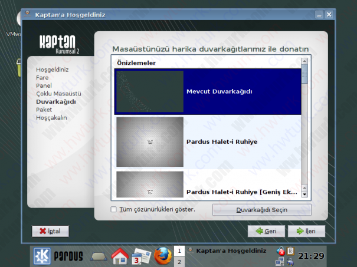
Task: Click the wide-screen Halet-i Ruhiye thumbnail
Action: [150, 184]
